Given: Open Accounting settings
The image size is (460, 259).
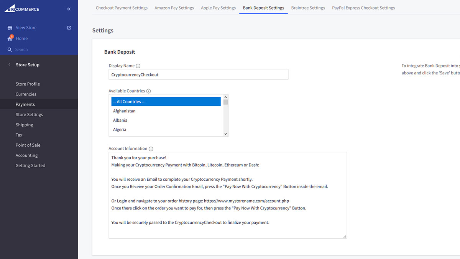Looking at the screenshot, I should (x=26, y=155).
